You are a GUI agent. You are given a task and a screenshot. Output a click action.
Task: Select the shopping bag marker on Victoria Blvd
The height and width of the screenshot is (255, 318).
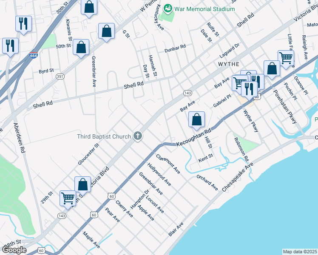click(x=82, y=186)
